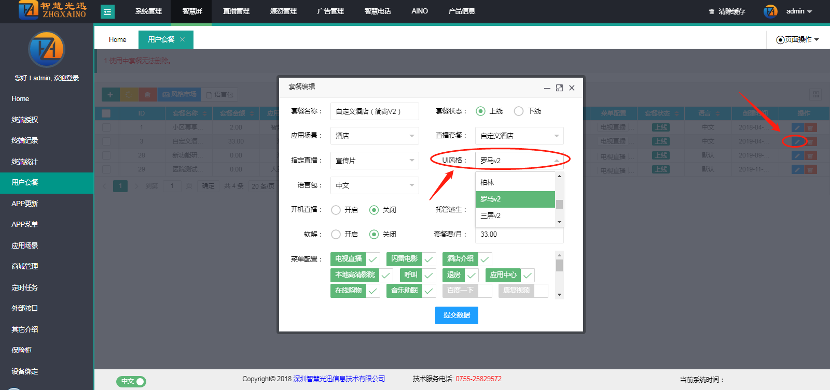Select the 下线 radio button for 套餐状态
Image resolution: width=830 pixels, height=390 pixels.
coord(519,111)
